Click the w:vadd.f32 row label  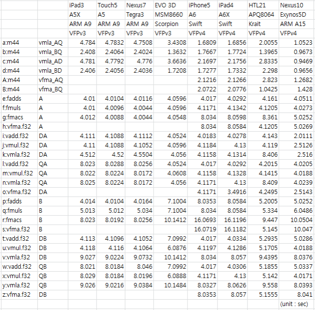[x=19, y=266]
